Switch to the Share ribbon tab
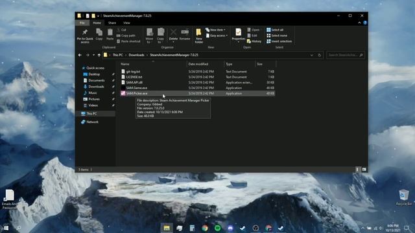The width and height of the screenshot is (415, 233). (112, 23)
